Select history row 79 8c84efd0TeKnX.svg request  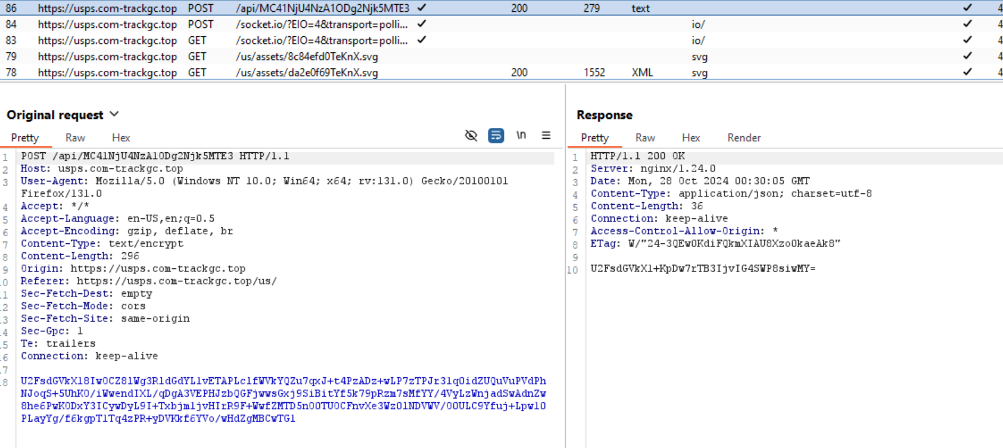point(307,57)
